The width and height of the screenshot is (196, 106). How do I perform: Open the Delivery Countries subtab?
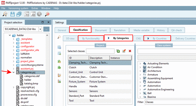pyautogui.click(x=184, y=39)
